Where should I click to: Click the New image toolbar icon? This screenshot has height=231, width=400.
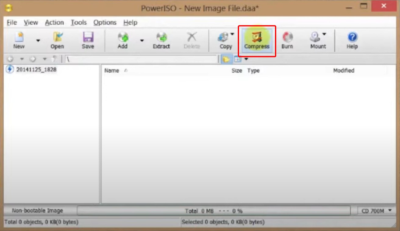(x=19, y=41)
